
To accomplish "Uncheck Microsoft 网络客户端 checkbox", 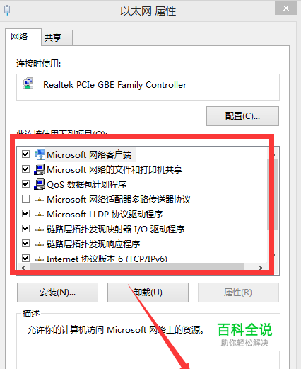I will (x=25, y=154).
